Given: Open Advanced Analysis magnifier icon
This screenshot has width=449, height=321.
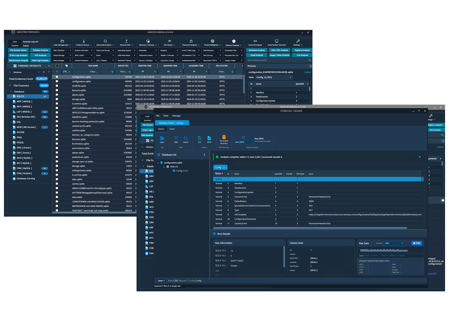Looking at the screenshot, I should point(105,41).
